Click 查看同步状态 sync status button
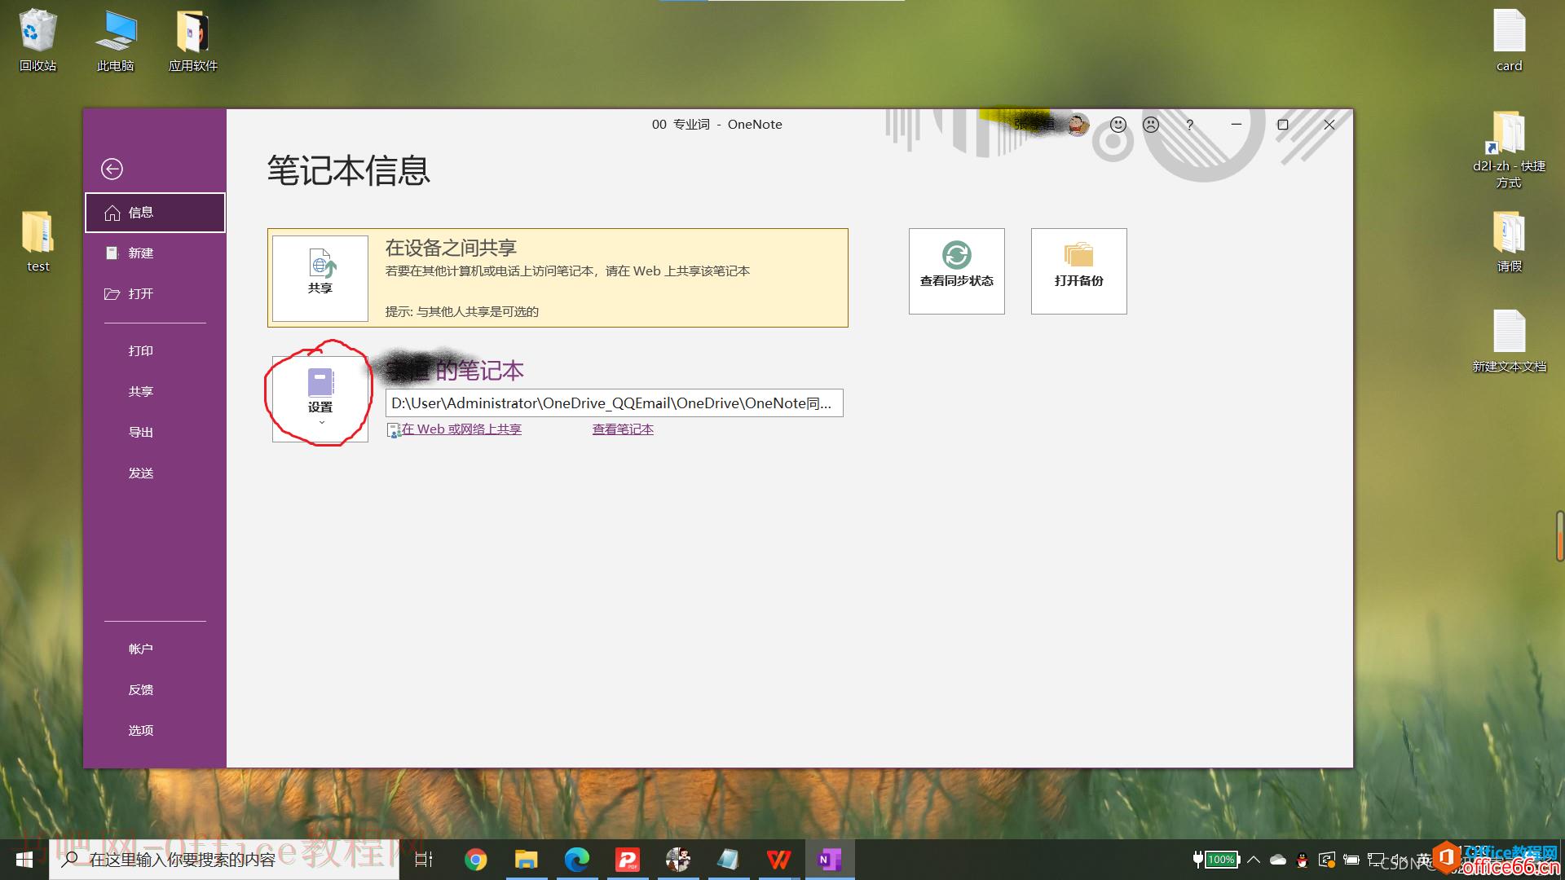 (957, 271)
